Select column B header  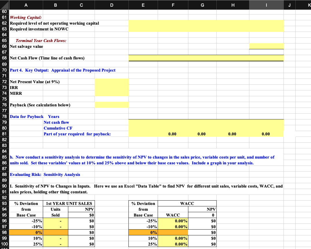[x=56, y=5]
